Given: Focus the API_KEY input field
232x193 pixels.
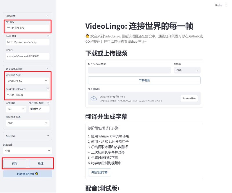Looking at the screenshot, I should (x=28, y=28).
